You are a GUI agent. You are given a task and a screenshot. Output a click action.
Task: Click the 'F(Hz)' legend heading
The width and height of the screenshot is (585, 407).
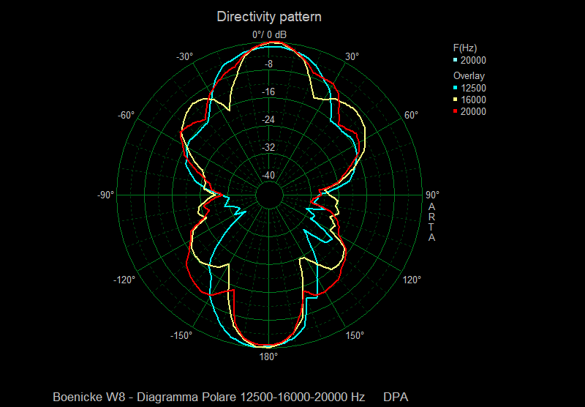465,48
